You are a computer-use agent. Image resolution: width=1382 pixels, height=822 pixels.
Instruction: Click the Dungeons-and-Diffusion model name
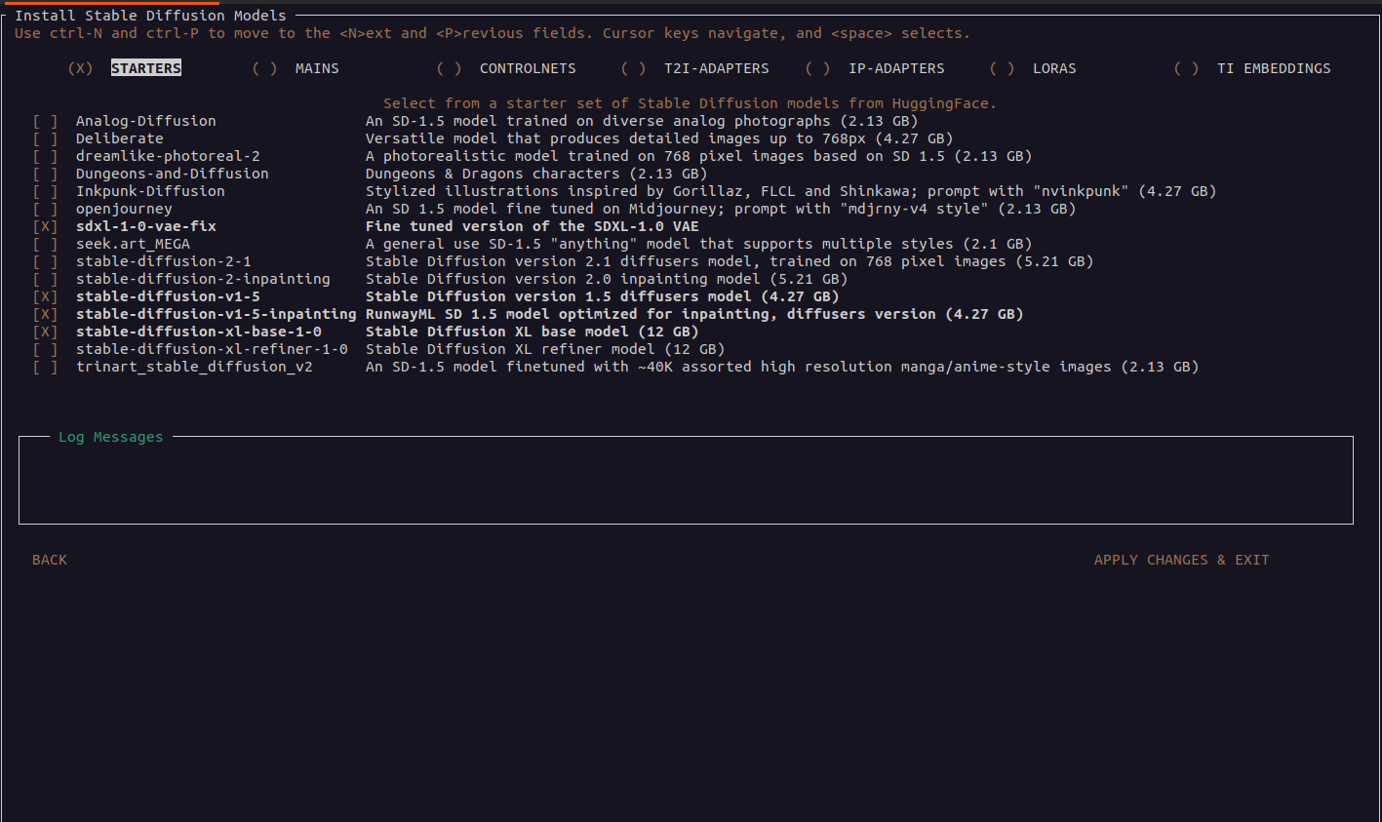(x=173, y=174)
